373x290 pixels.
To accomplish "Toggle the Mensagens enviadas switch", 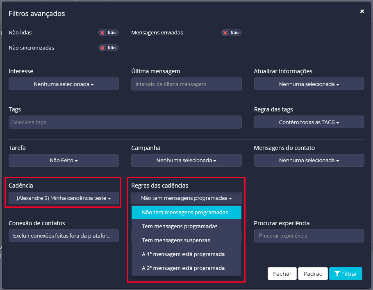I will pyautogui.click(x=231, y=33).
